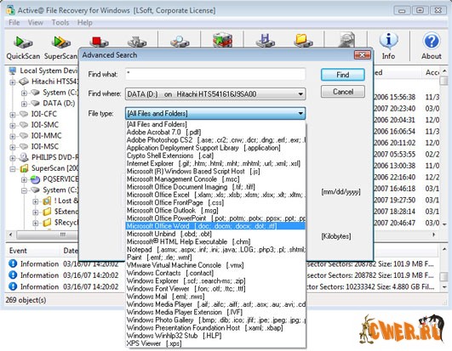Image resolution: width=452 pixels, height=351 pixels.
Task: Click the red stop scan toolbar icon
Action: (x=99, y=41)
